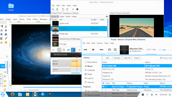Viewport: 172px width, 97px height.
Task: Click the undo arrow in OpenShot toolbar
Action: pos(63,9)
